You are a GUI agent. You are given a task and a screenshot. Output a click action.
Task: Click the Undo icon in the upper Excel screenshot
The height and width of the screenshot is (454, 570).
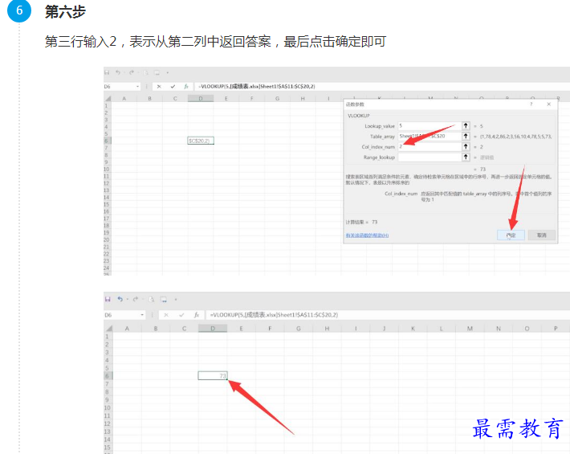click(118, 72)
